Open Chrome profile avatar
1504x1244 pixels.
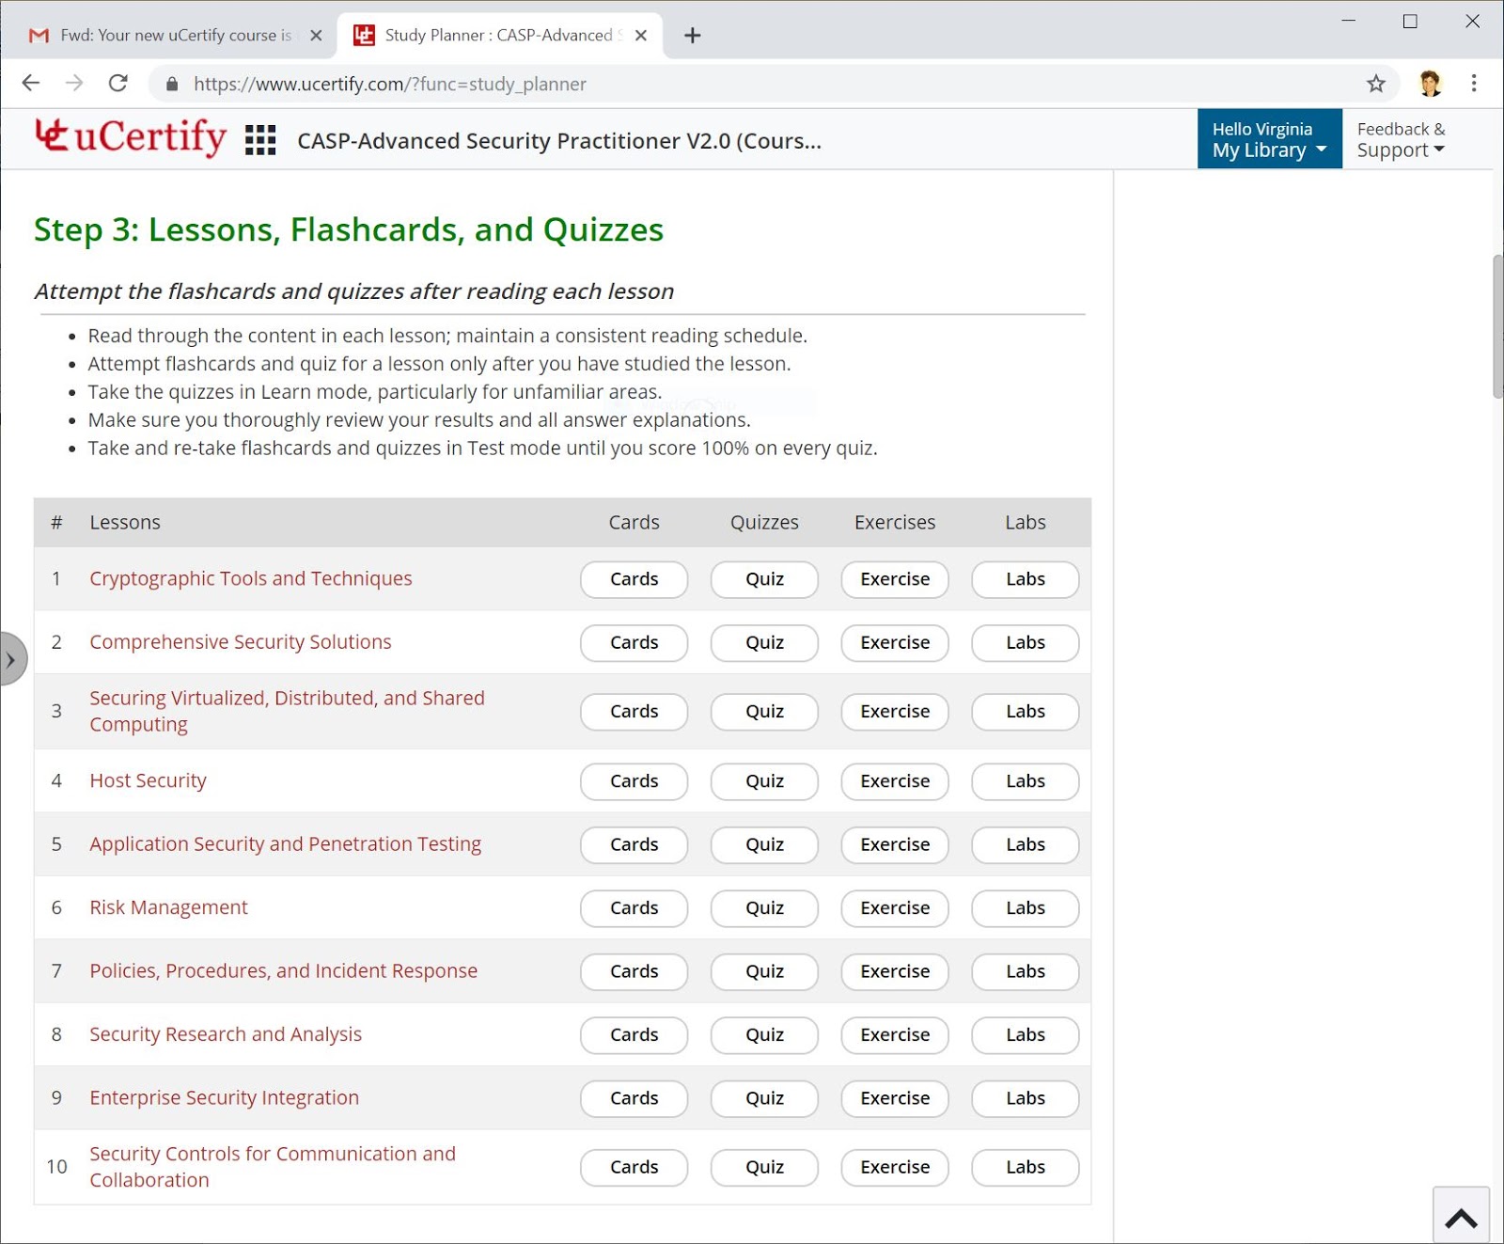click(x=1430, y=84)
